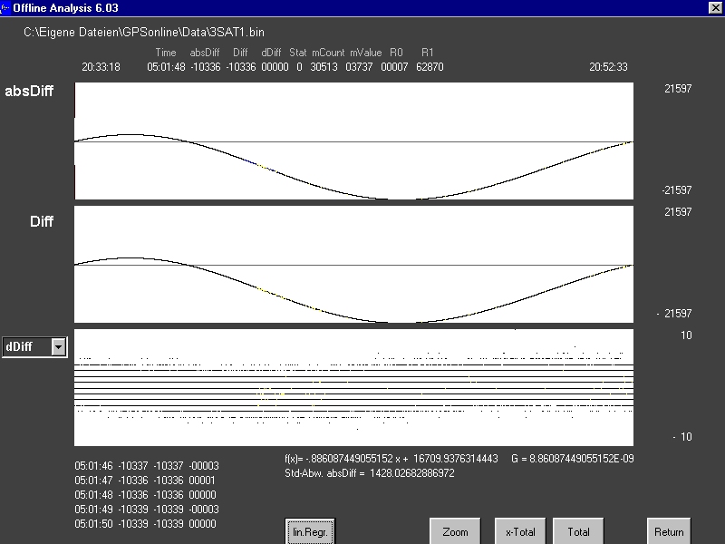
Task: Open the dDiff dropdown arrow
Action: pyautogui.click(x=59, y=346)
